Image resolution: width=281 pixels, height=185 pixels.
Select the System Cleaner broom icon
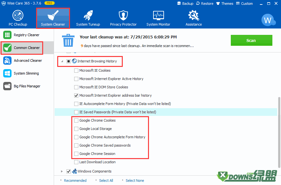point(53,15)
